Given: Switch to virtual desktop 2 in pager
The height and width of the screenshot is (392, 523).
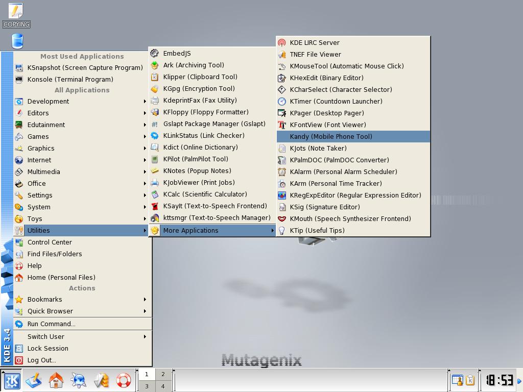Looking at the screenshot, I should (x=163, y=374).
